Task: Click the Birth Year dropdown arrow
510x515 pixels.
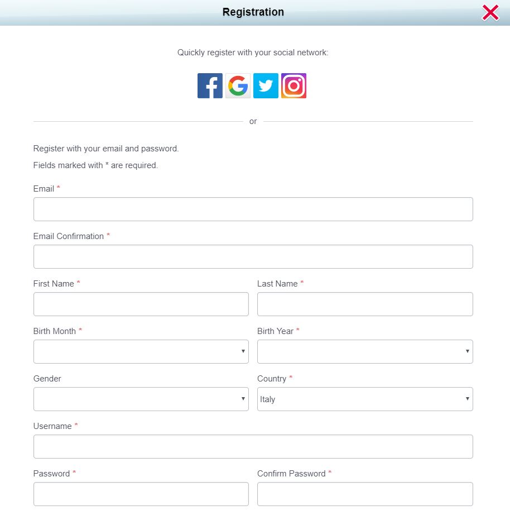Action: [x=466, y=351]
